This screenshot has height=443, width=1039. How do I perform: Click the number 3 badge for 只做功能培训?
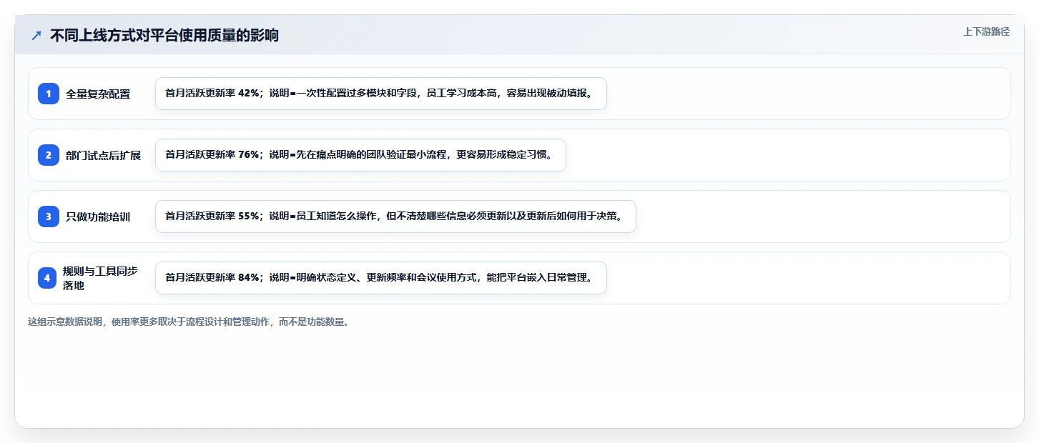[x=49, y=216]
